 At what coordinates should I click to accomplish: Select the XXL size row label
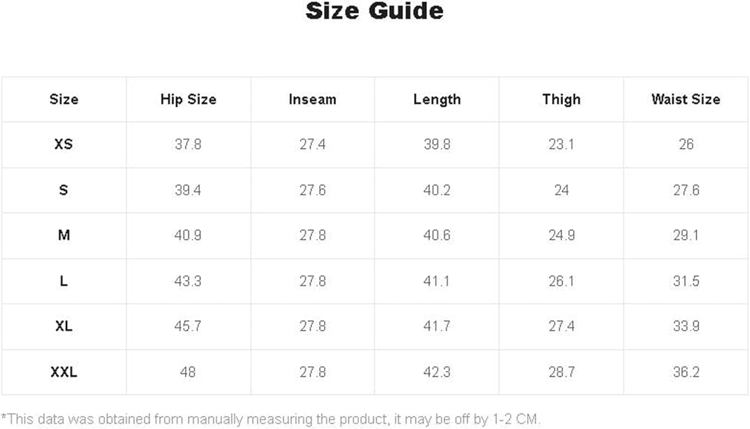click(x=63, y=372)
